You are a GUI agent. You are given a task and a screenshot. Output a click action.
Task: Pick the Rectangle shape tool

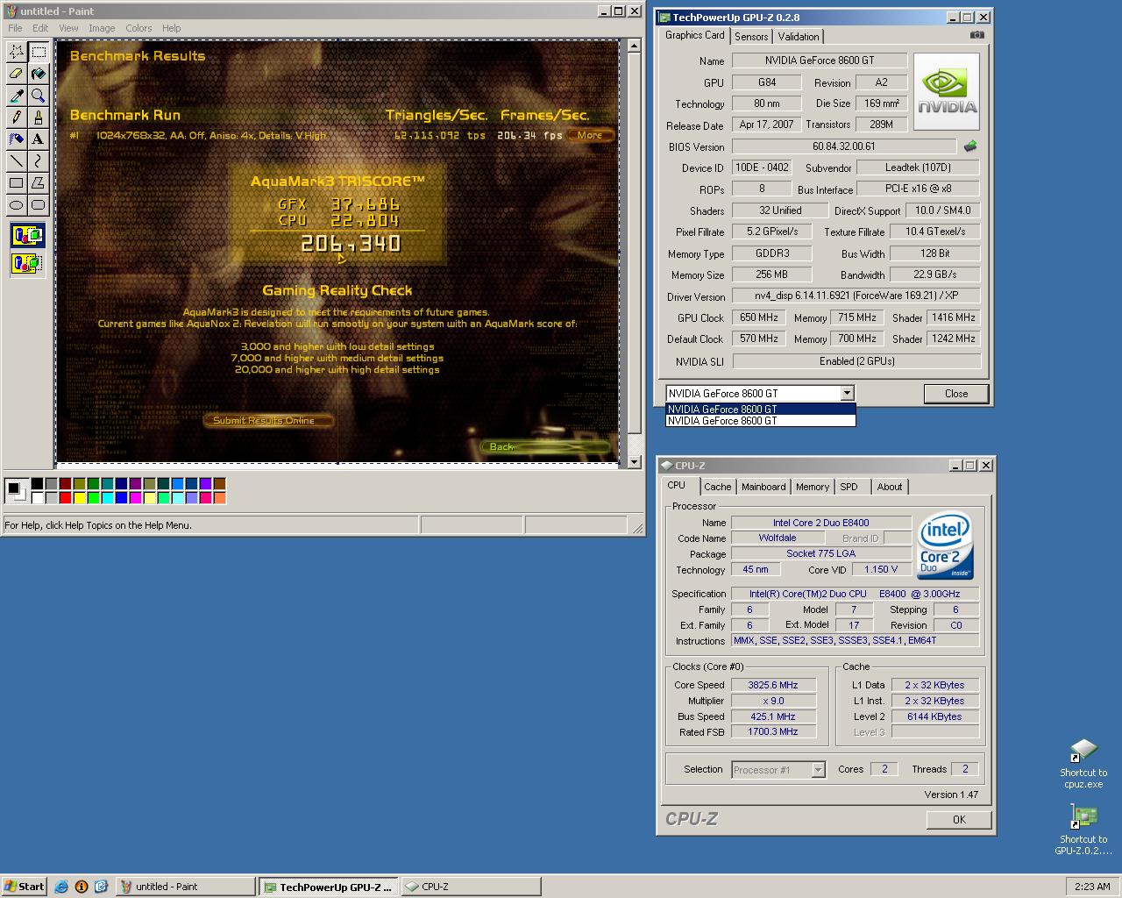click(16, 183)
